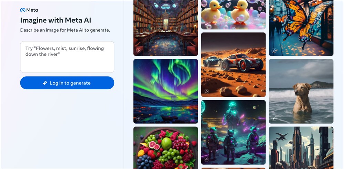
Task: Click watermark icon on Mars cars image
Action: 206,92
